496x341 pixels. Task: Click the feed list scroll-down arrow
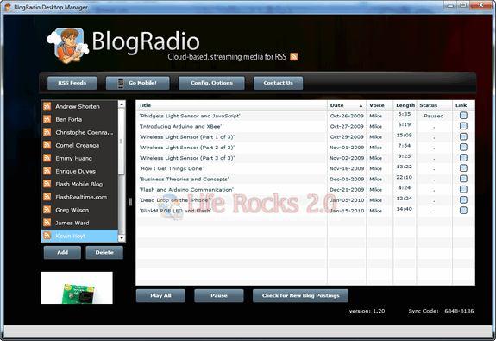coord(122,238)
